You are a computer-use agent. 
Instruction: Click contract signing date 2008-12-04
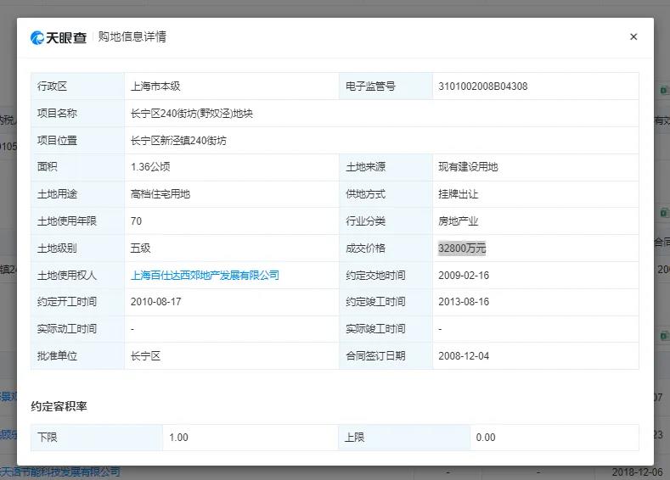(464, 356)
